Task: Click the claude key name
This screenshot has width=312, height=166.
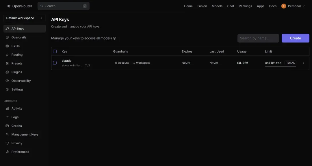Action: 66,60
